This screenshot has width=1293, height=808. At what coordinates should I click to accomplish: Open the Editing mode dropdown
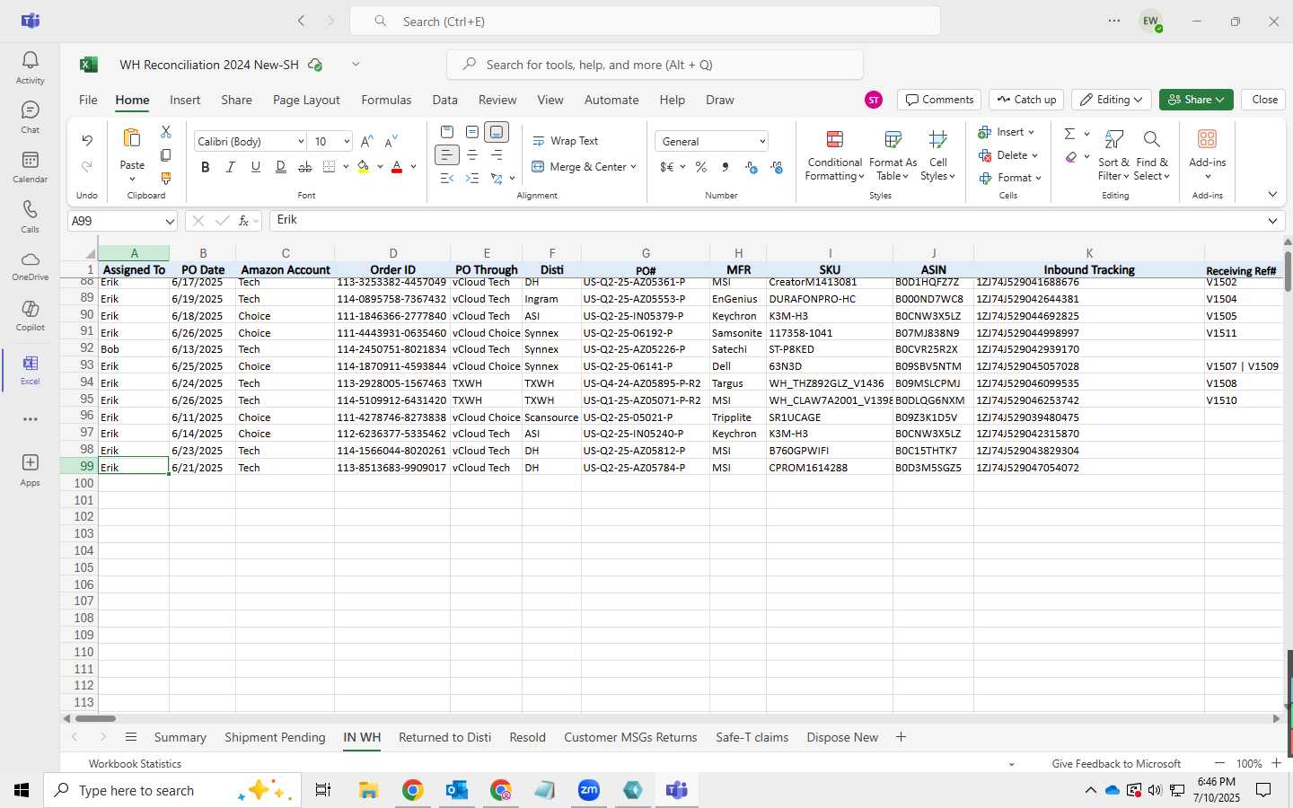1112,100
